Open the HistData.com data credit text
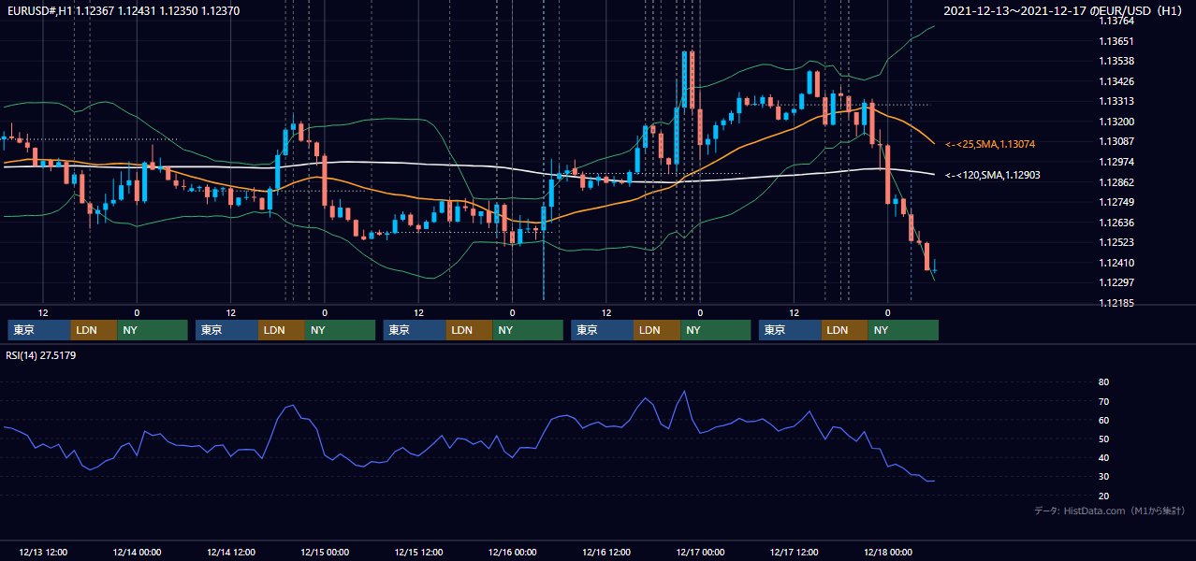 point(1110,511)
